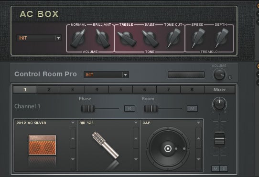This screenshot has width=259, height=177.
Task: Switch to channel tab 4
Action: (97, 89)
